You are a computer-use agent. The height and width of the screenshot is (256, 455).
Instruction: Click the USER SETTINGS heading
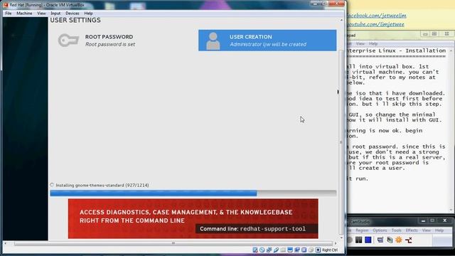coord(75,20)
